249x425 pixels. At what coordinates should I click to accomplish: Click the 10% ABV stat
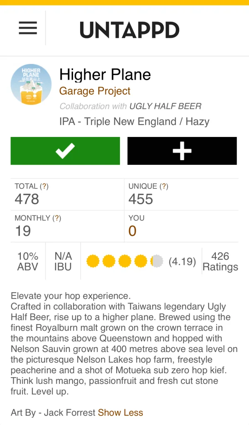[28, 261]
